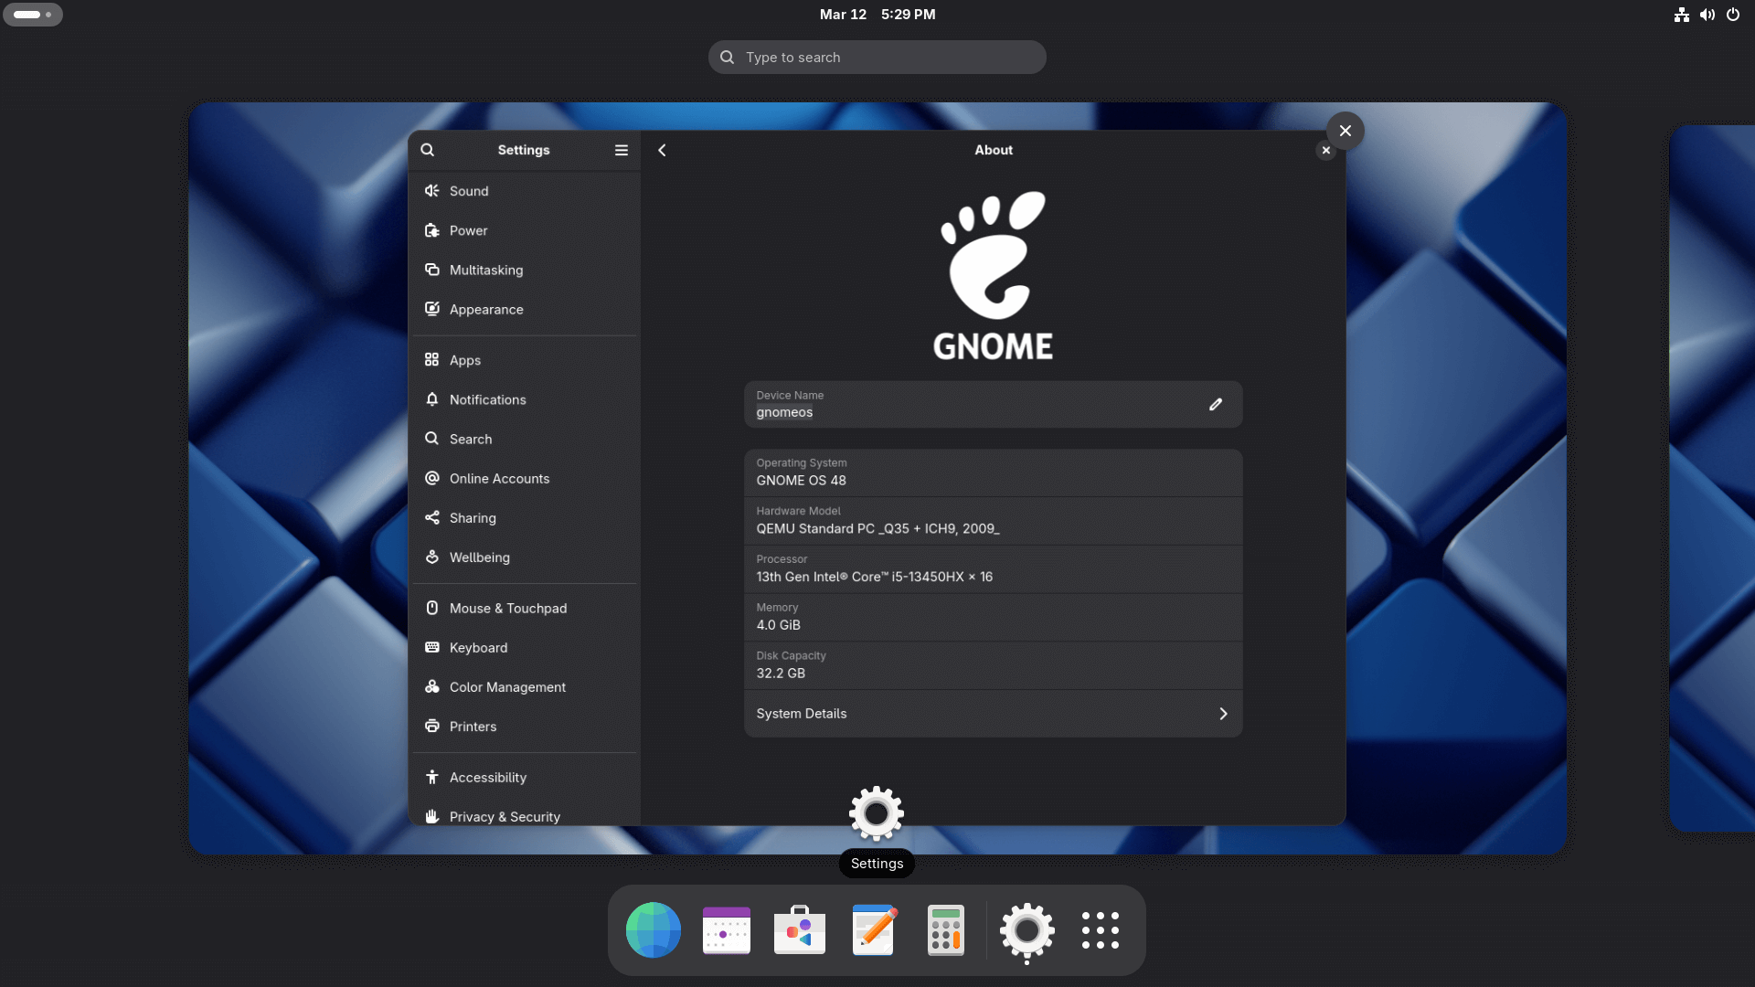Launch the Text Editor from the dock
The height and width of the screenshot is (987, 1755).
873,930
